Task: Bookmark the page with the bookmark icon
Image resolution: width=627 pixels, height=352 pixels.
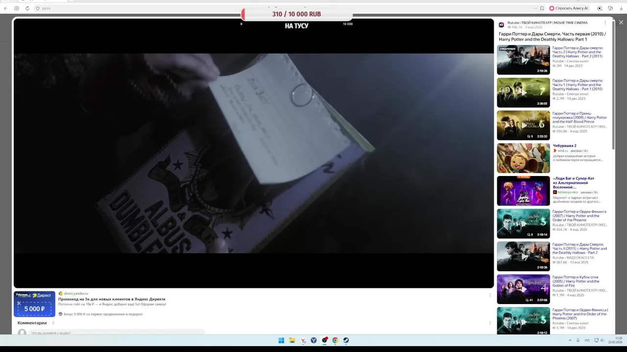Action: pyautogui.click(x=542, y=8)
